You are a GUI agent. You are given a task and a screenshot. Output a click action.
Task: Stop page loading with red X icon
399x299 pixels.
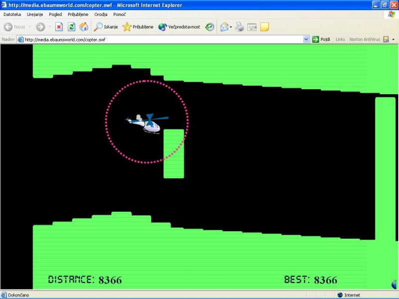(x=59, y=27)
